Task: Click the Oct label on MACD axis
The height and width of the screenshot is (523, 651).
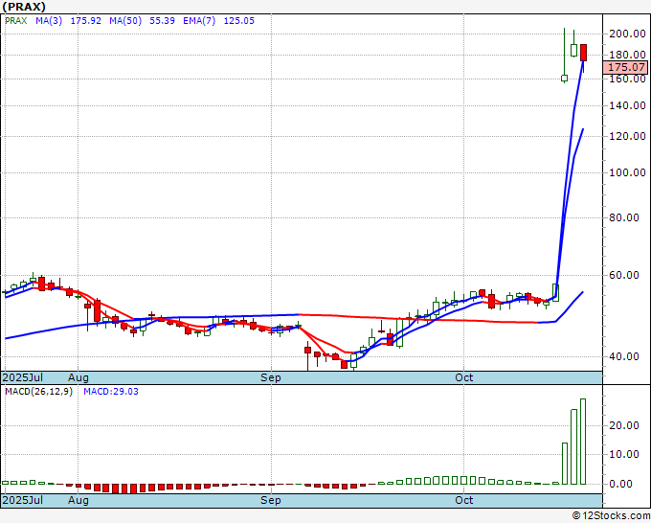Action: coord(463,500)
